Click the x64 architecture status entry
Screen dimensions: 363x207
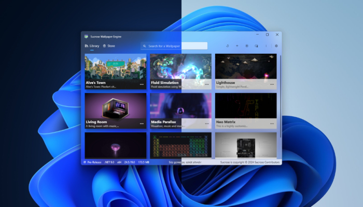pos(119,162)
